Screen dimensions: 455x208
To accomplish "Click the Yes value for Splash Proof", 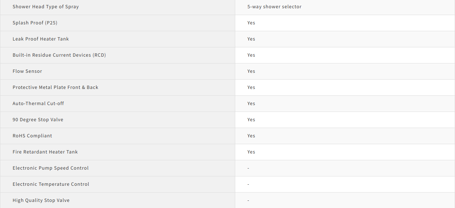I will [x=251, y=23].
